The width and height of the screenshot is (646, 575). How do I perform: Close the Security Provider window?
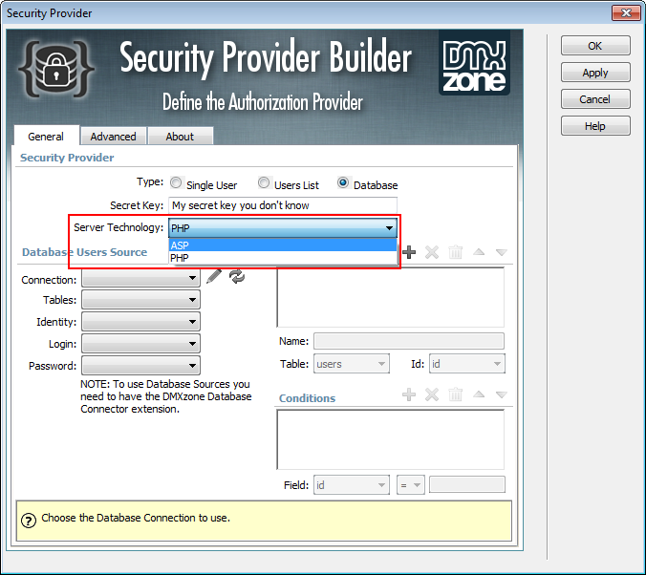[626, 12]
